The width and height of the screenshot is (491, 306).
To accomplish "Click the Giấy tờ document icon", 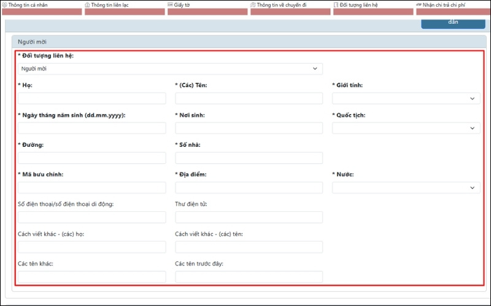I will [170, 4].
